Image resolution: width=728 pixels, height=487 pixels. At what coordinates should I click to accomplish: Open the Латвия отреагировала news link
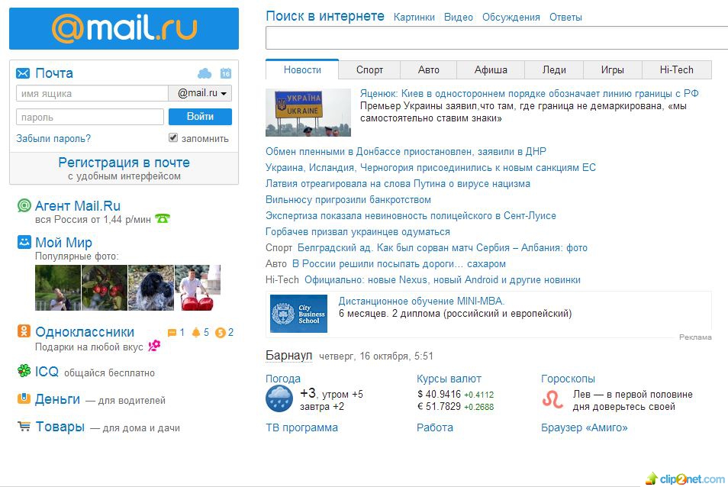point(398,183)
